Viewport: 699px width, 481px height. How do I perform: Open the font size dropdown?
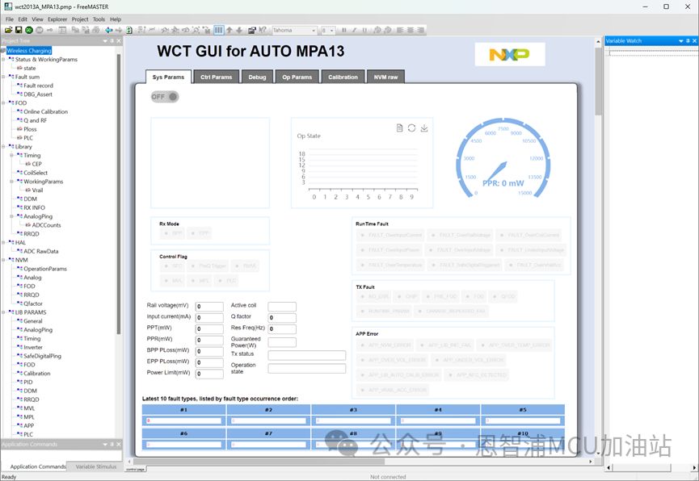click(x=332, y=31)
